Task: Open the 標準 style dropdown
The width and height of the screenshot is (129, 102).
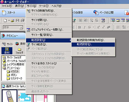Action: coord(21,27)
